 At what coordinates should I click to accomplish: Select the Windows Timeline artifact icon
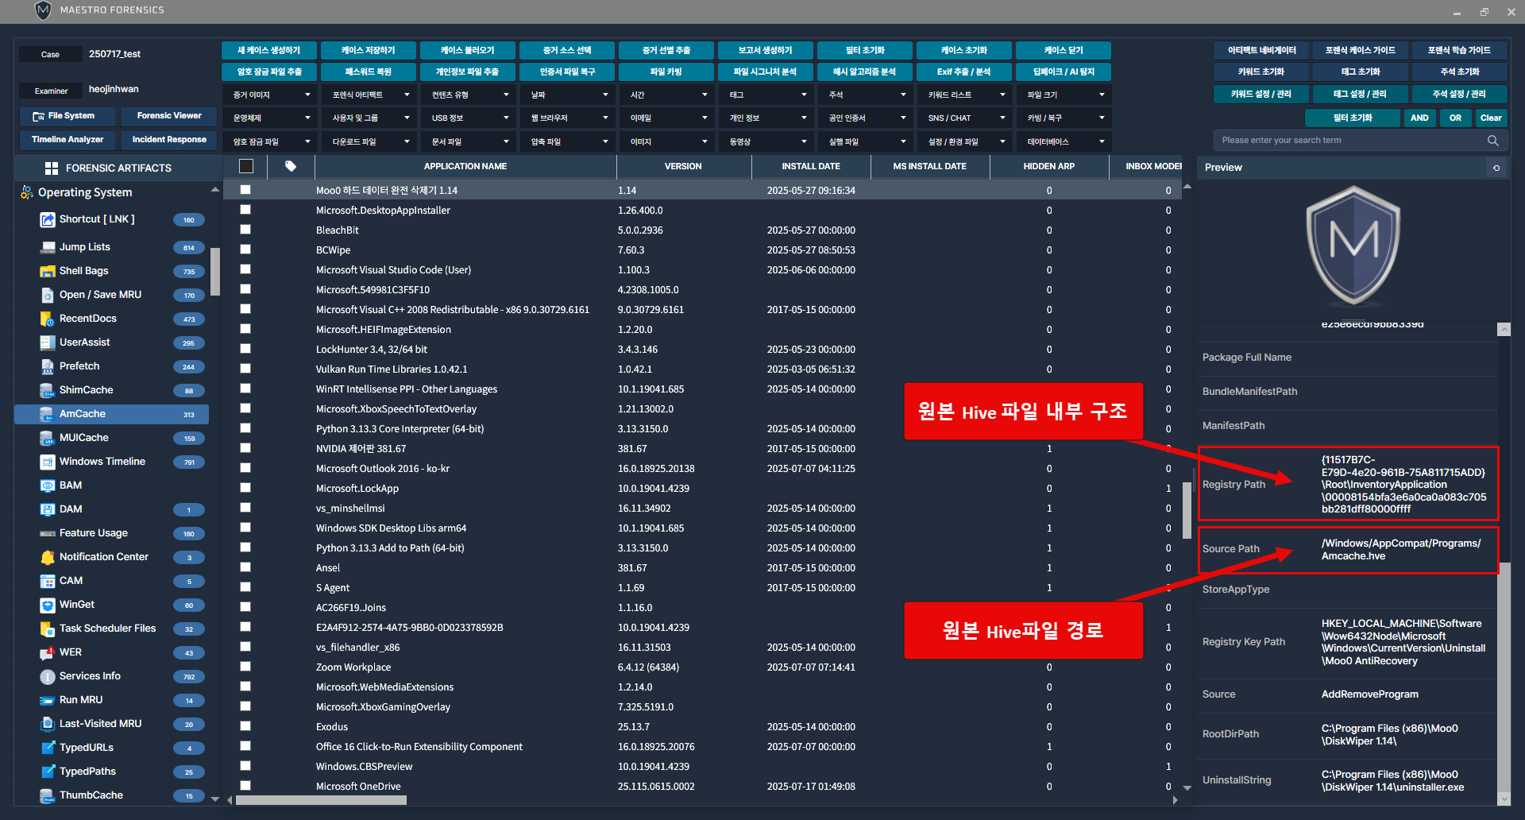coord(48,462)
